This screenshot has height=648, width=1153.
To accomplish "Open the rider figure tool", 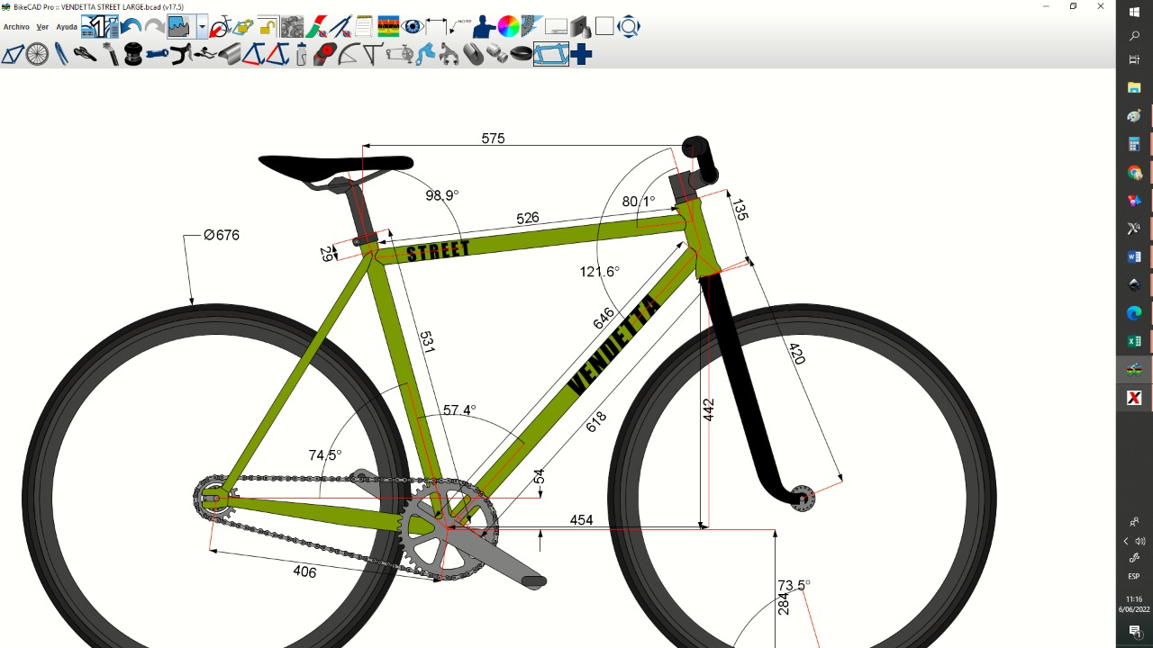I will [x=485, y=26].
